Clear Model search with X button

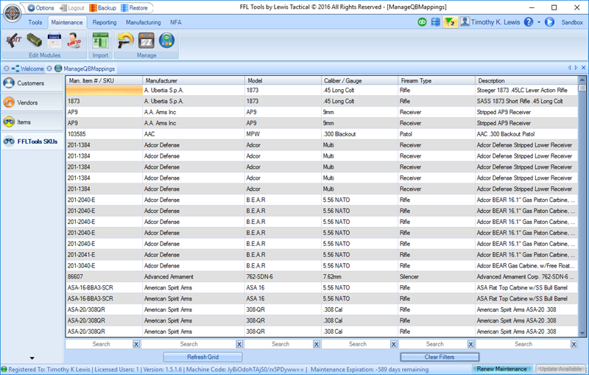click(317, 344)
